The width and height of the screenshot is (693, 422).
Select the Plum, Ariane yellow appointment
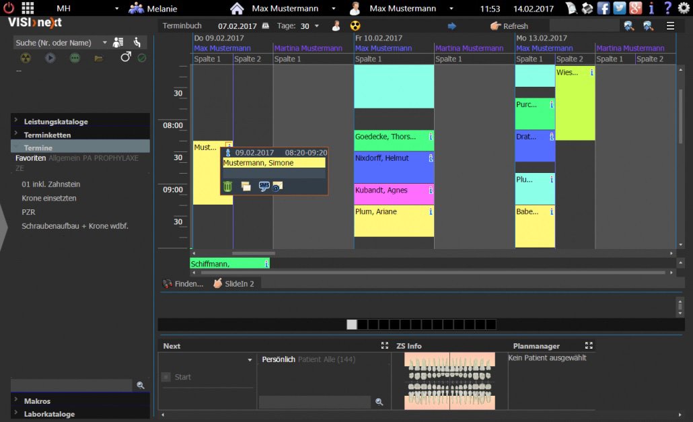tap(394, 221)
